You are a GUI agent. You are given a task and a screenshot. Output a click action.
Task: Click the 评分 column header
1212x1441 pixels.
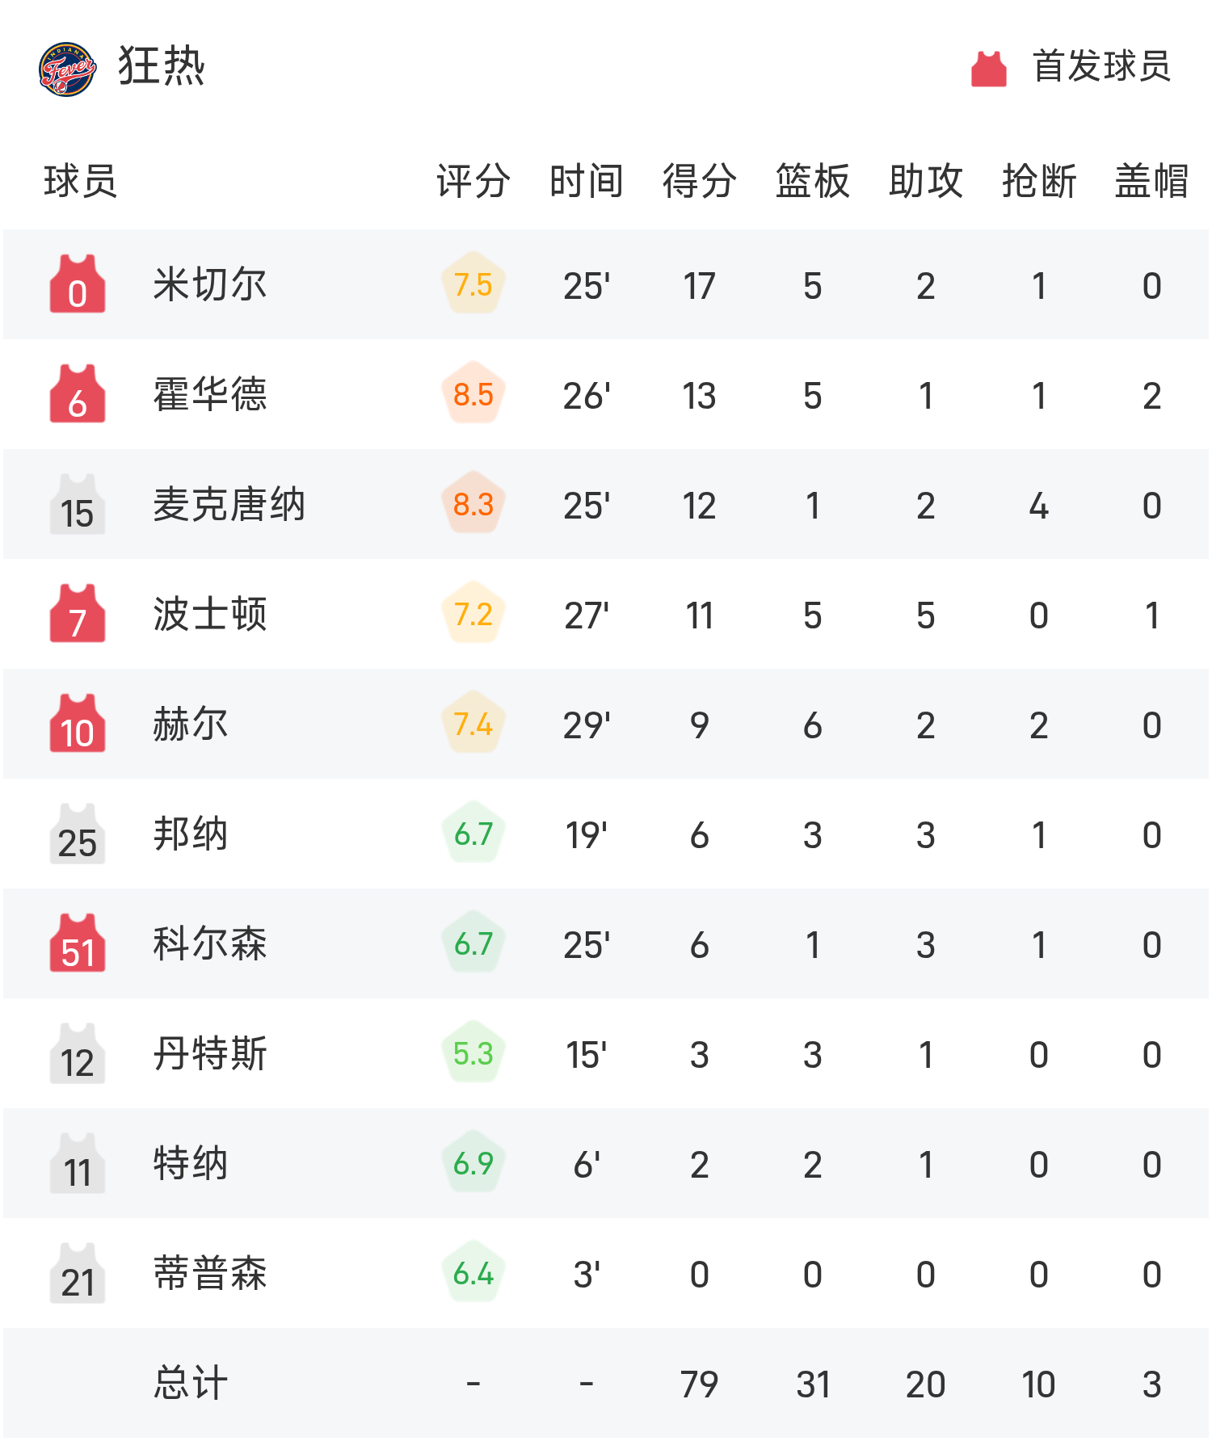473,180
